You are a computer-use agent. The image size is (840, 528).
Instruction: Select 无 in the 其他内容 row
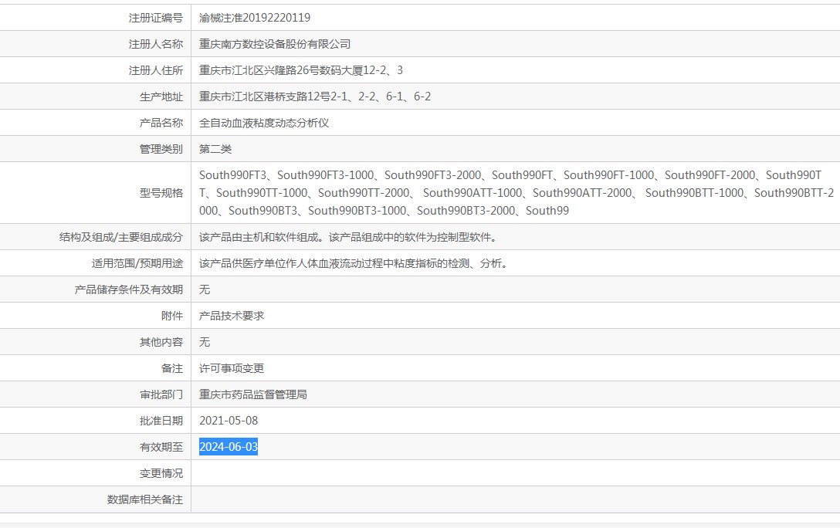(205, 342)
